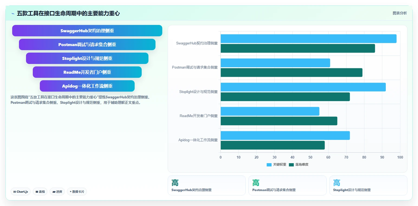
Task: Select the Stoplight设计与规范侧重 gradient funnel bar
Action: (x=87, y=58)
